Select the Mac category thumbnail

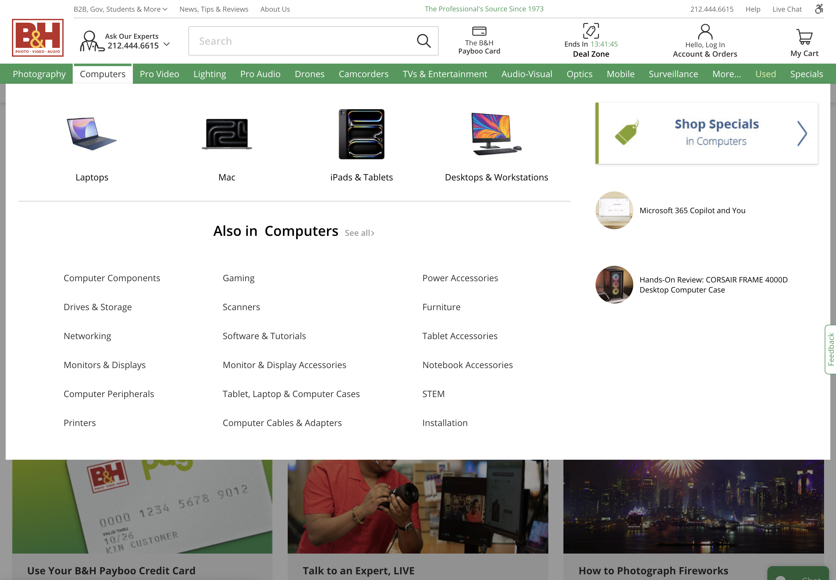(227, 134)
